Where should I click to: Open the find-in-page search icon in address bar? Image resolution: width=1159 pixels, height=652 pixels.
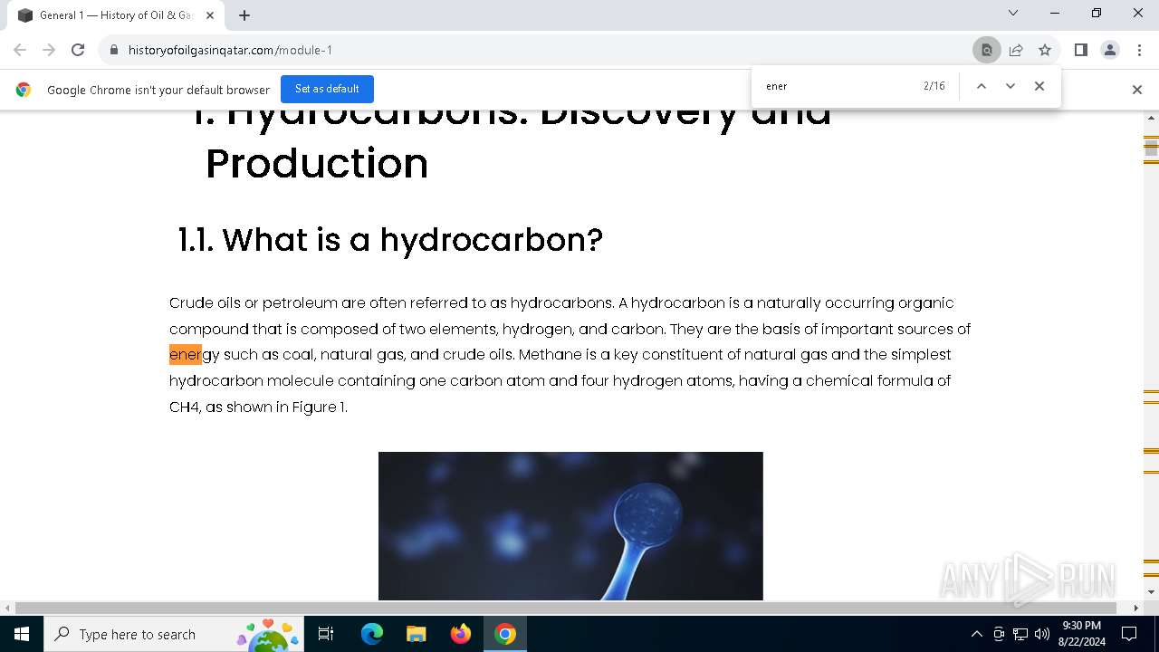click(987, 50)
